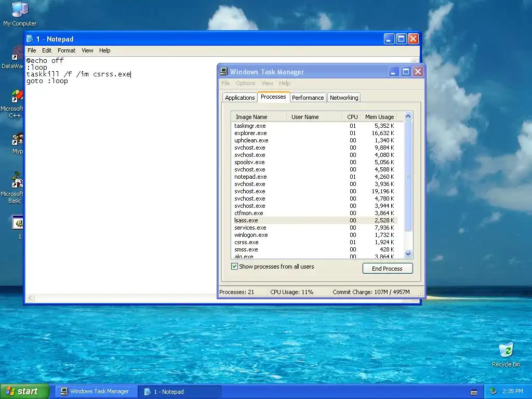This screenshot has height=399, width=532.
Task: Click the Notepad title bar document icon
Action: click(30, 38)
